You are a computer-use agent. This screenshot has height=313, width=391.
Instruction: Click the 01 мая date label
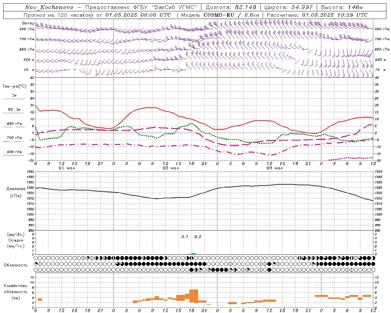point(67,168)
